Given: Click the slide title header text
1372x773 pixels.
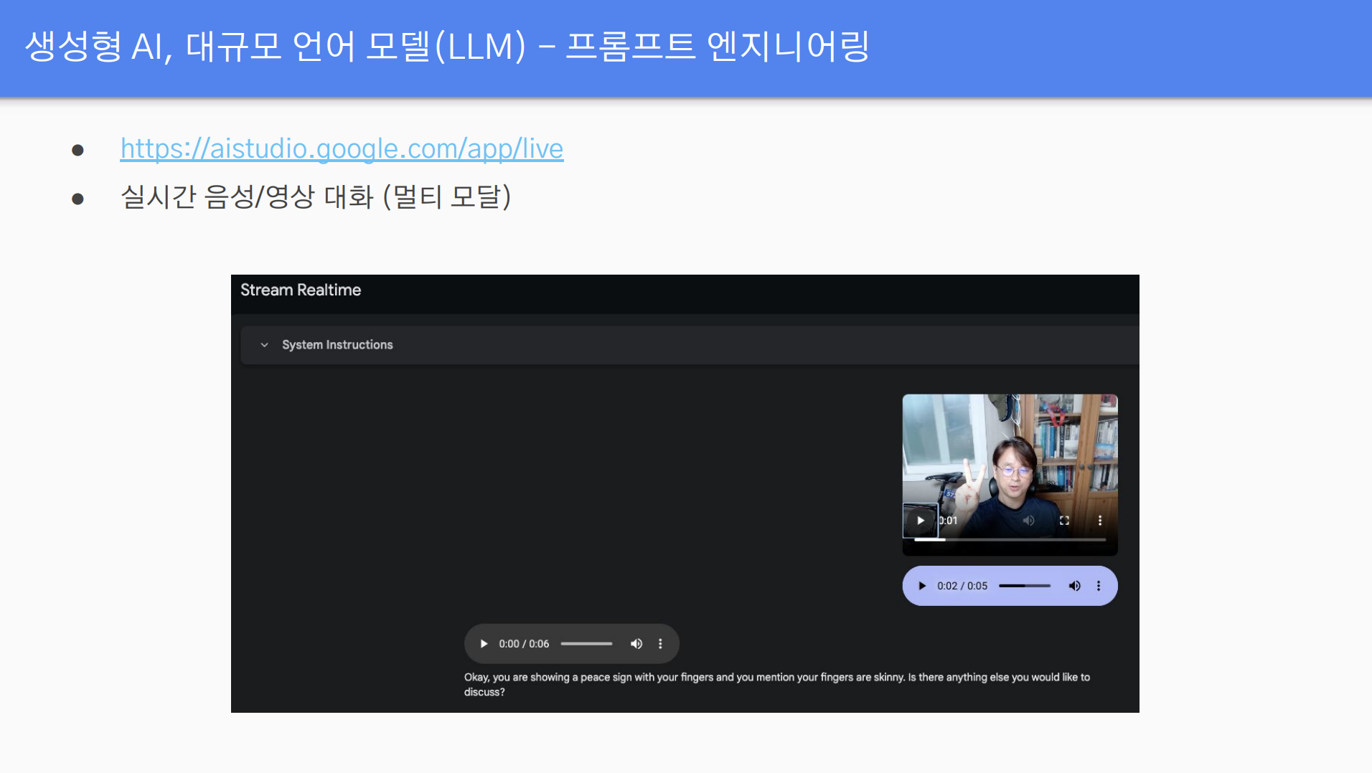Looking at the screenshot, I should pyautogui.click(x=447, y=46).
